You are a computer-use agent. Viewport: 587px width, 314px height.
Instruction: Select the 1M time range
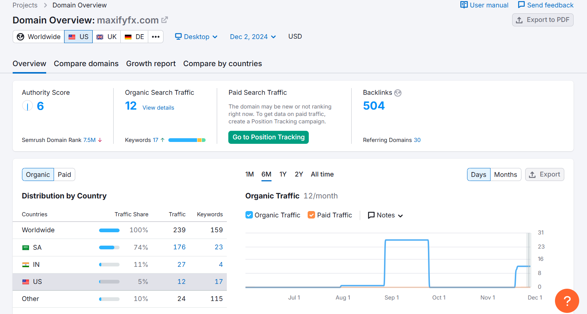pos(250,174)
